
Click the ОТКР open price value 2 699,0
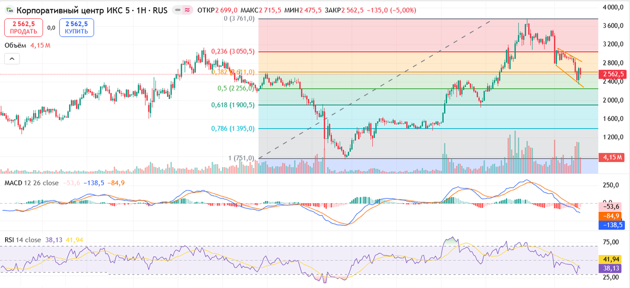click(226, 10)
